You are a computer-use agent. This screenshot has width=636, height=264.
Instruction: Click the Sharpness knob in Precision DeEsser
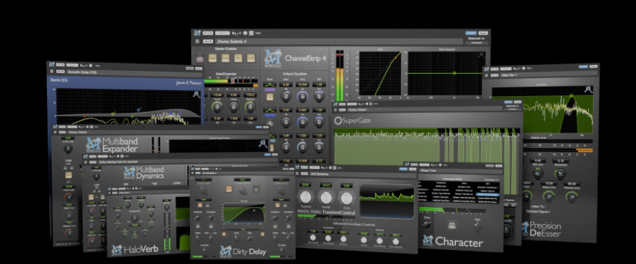tap(560, 174)
